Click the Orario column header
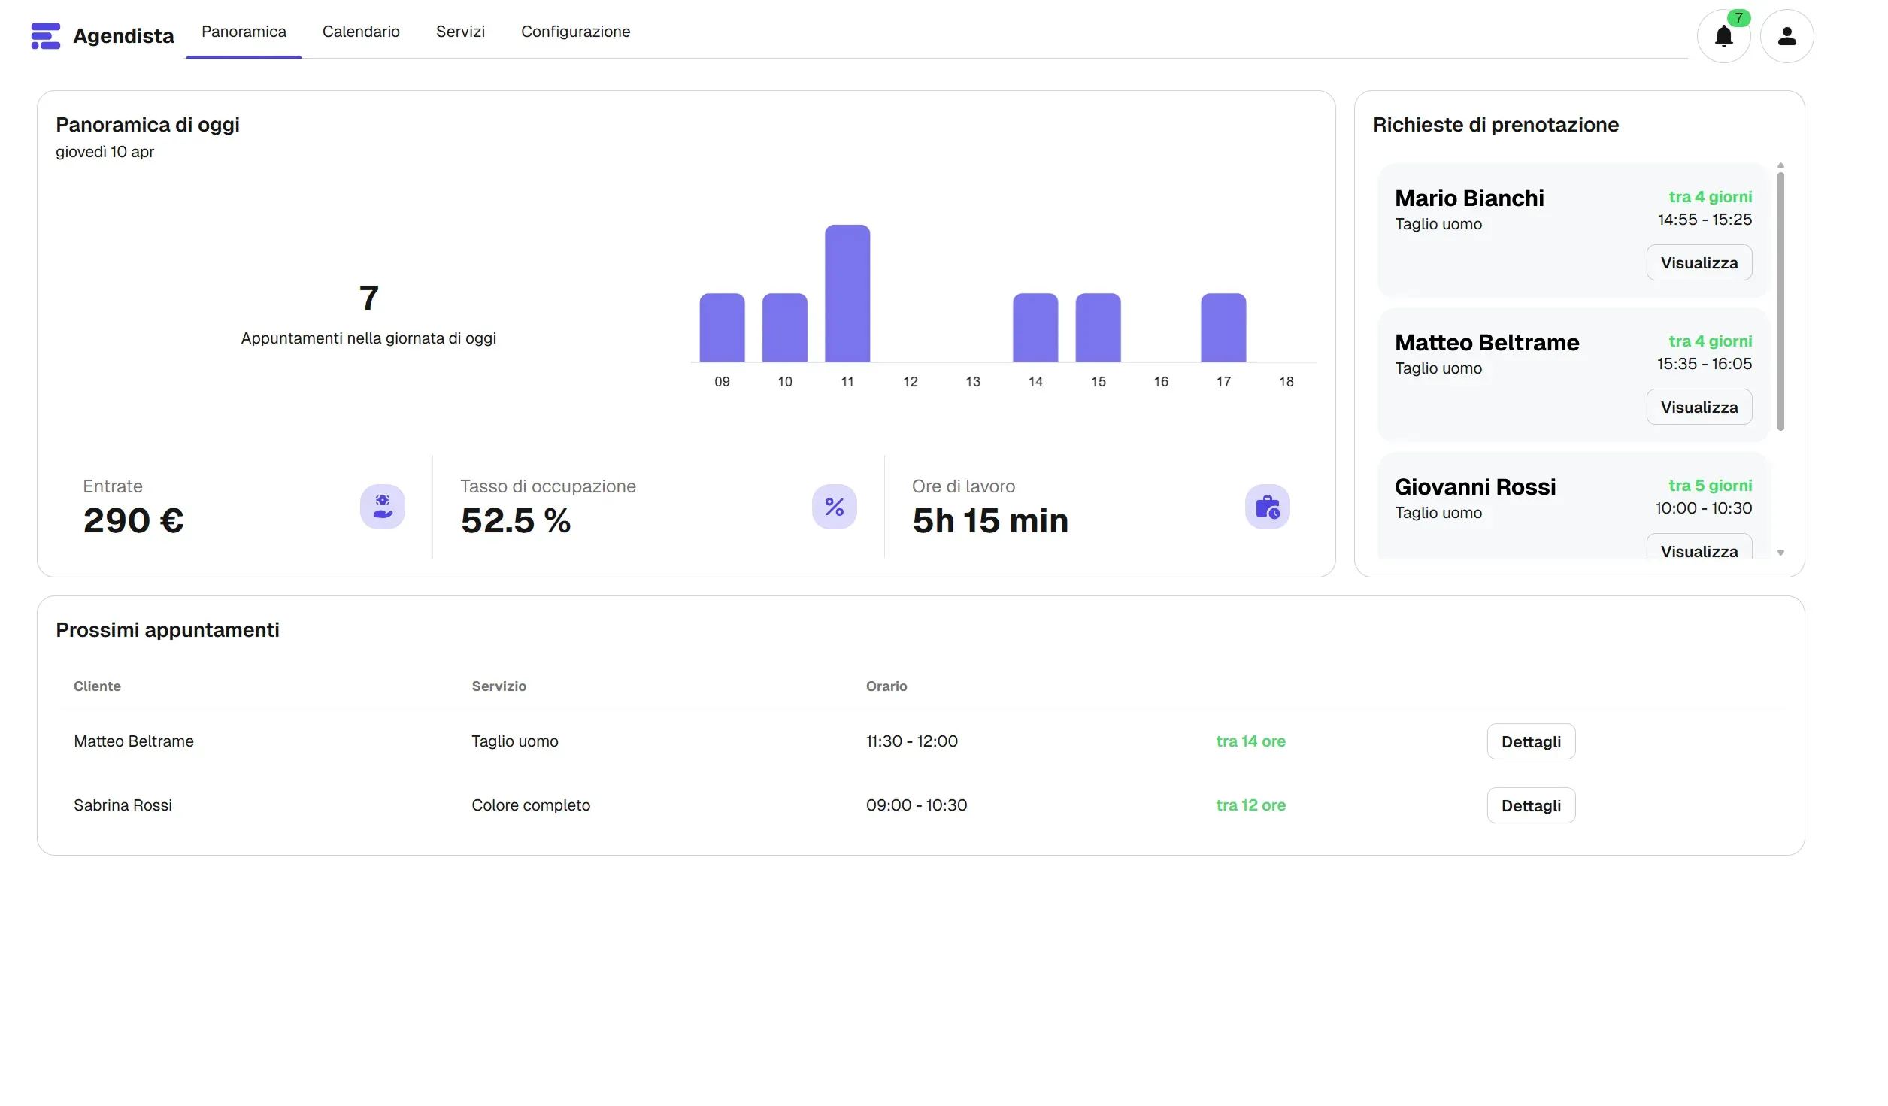The width and height of the screenshot is (1888, 1106). pyautogui.click(x=886, y=686)
